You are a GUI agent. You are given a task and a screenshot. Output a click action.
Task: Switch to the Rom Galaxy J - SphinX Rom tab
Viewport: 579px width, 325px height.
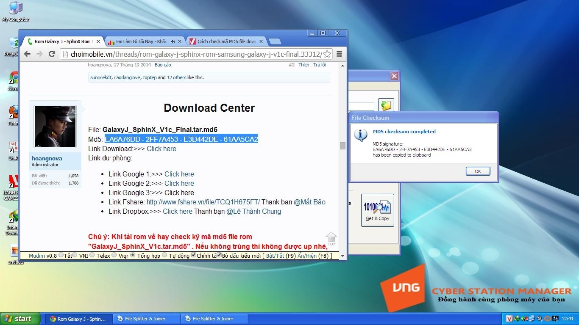click(x=62, y=41)
